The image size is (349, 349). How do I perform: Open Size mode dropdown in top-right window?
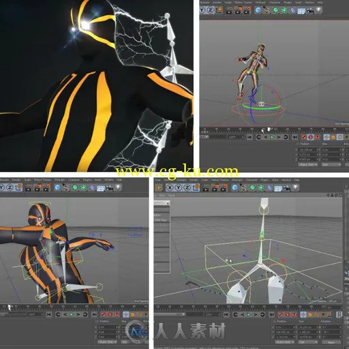[x=332, y=164]
